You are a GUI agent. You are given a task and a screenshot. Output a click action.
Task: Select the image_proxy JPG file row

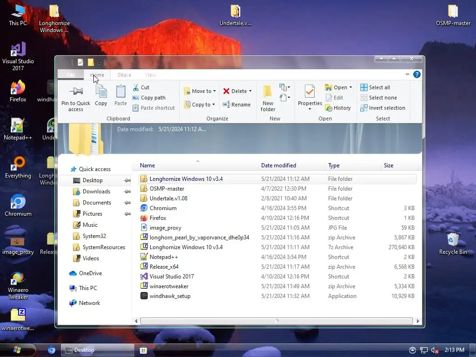[x=278, y=228]
